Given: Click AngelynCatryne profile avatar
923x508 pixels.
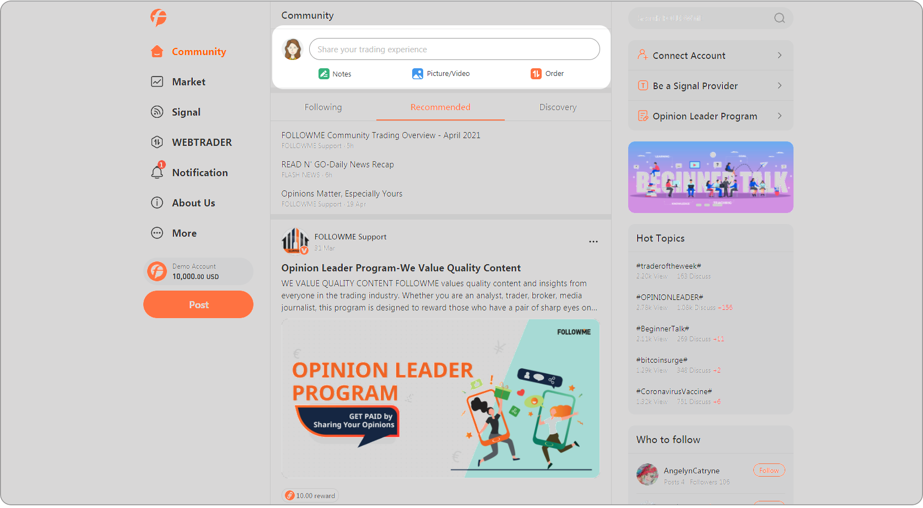Looking at the screenshot, I should (647, 474).
